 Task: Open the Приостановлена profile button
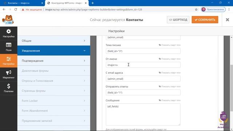coord(213,9)
